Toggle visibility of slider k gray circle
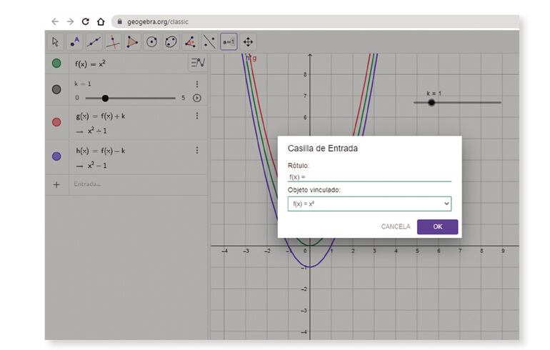 pyautogui.click(x=56, y=89)
